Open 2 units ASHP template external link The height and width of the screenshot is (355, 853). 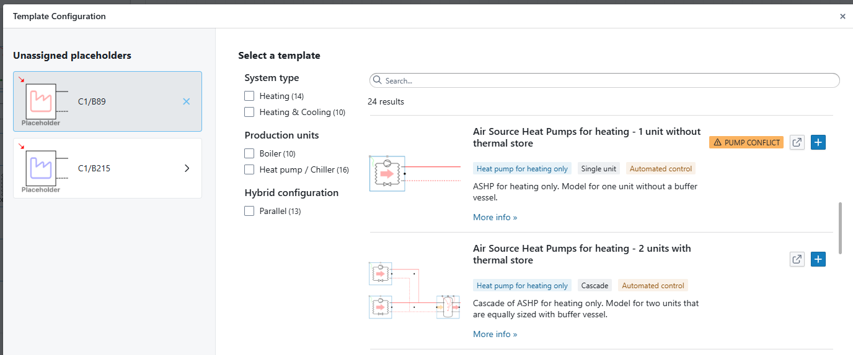click(x=797, y=260)
